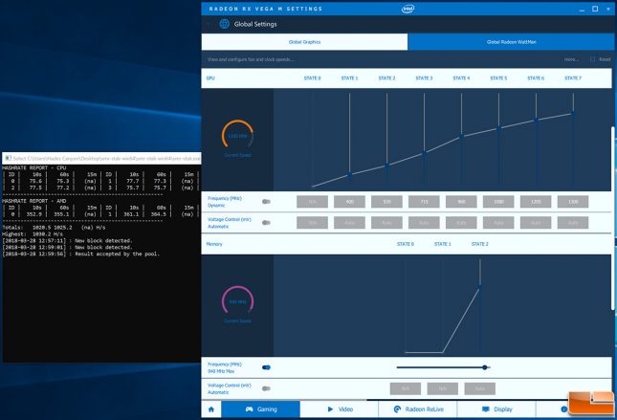Viewport: 617px width, 420px height.
Task: Click 'Highest:' hashrate line in console
Action: [x=33, y=233]
